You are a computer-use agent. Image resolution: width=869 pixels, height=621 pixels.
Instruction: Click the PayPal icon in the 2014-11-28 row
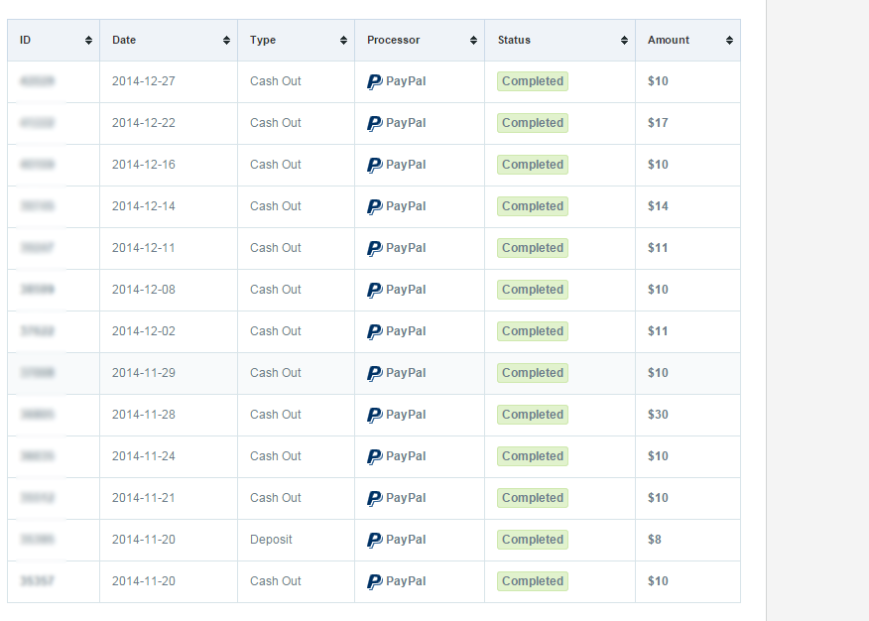click(x=375, y=415)
